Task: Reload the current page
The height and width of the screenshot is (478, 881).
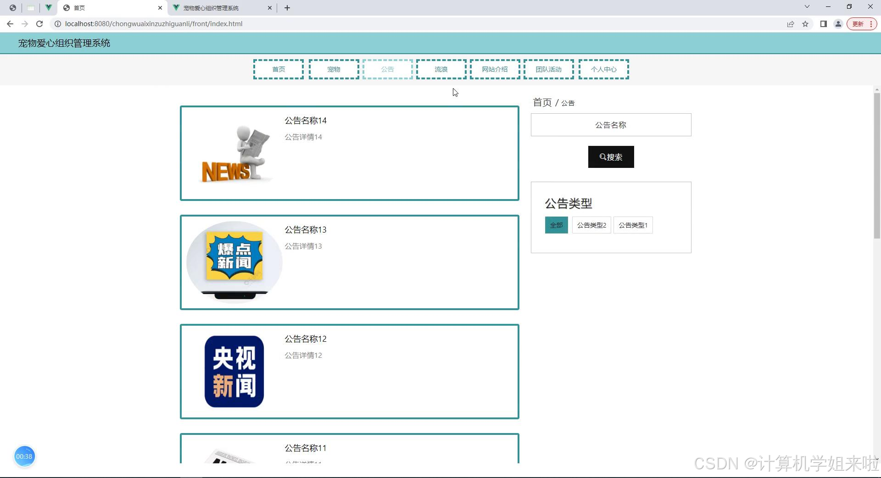Action: coord(39,24)
